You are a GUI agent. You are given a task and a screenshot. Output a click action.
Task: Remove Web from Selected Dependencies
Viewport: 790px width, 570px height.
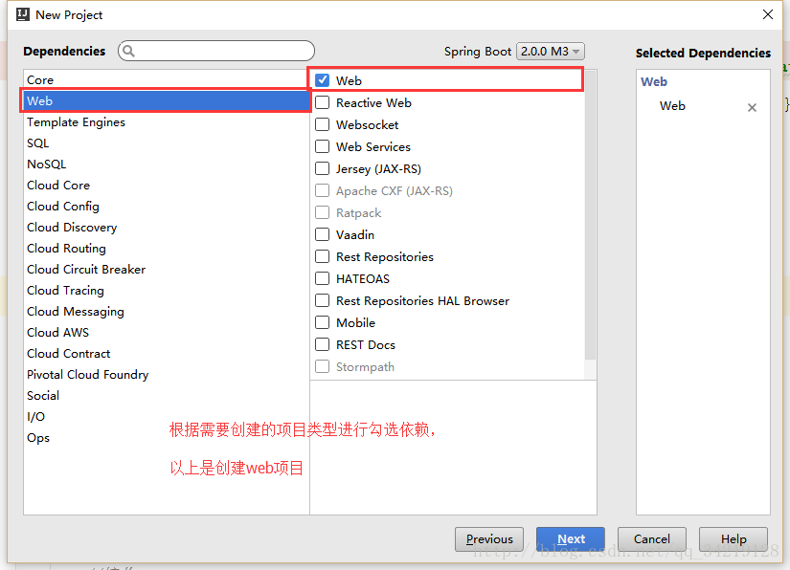pos(752,107)
